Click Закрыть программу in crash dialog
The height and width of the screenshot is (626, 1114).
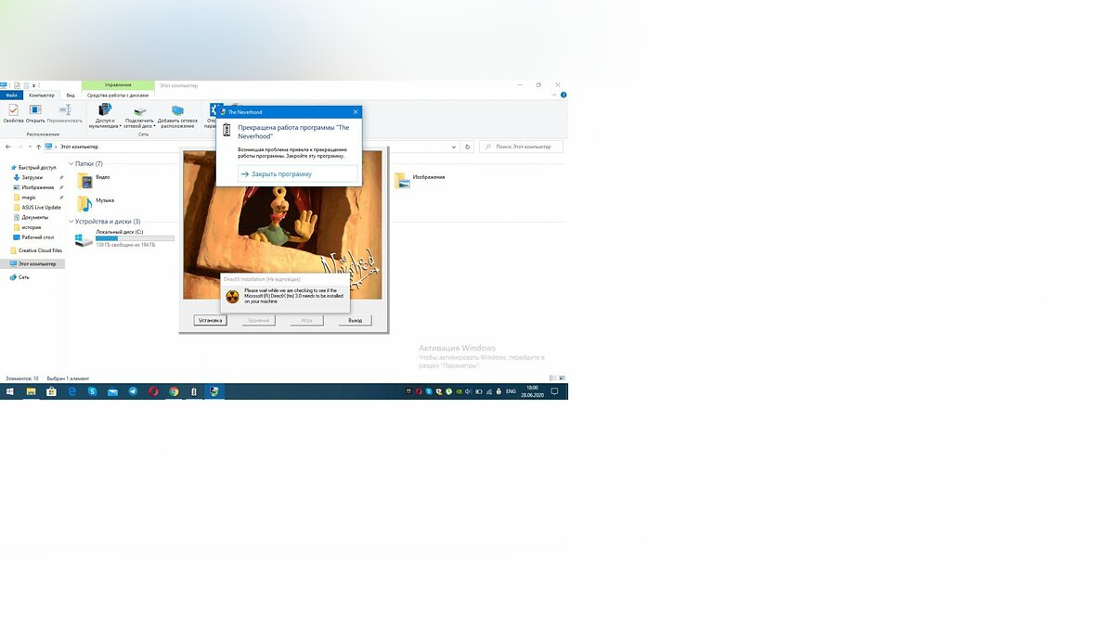click(281, 174)
